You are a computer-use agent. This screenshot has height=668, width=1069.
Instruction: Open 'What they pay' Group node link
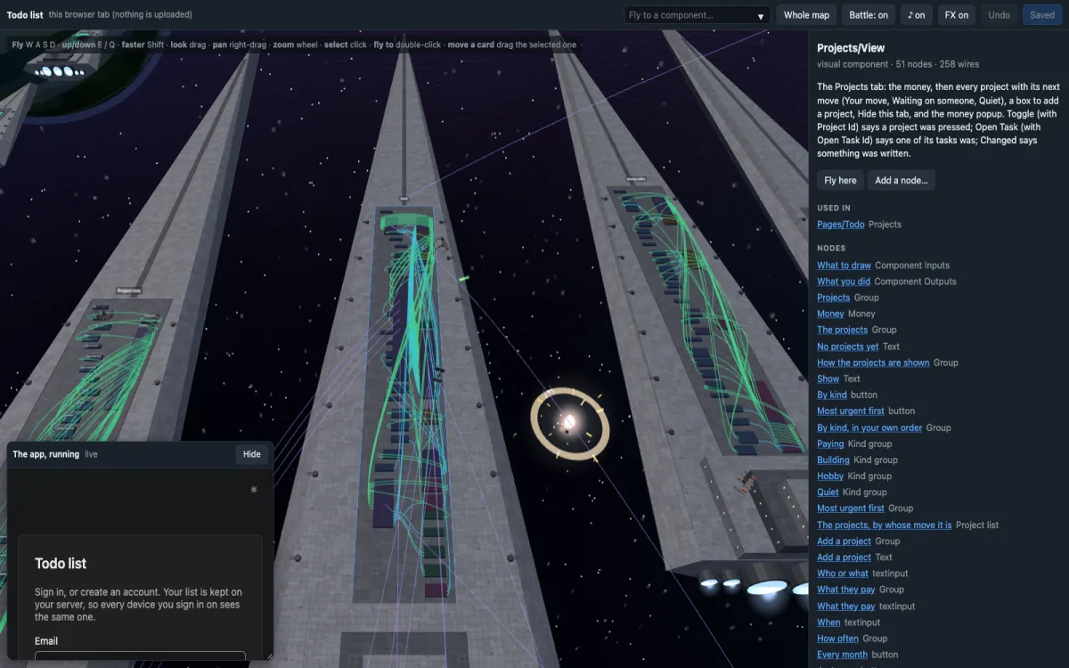point(846,590)
